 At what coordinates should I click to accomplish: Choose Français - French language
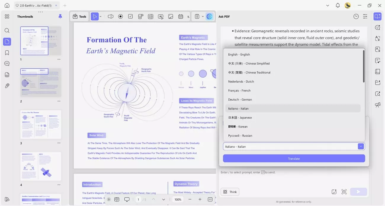293,91
